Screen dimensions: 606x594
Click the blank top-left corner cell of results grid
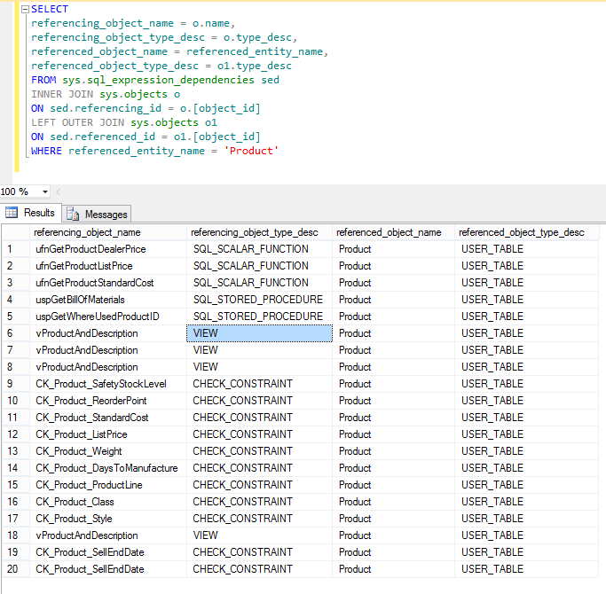click(15, 232)
